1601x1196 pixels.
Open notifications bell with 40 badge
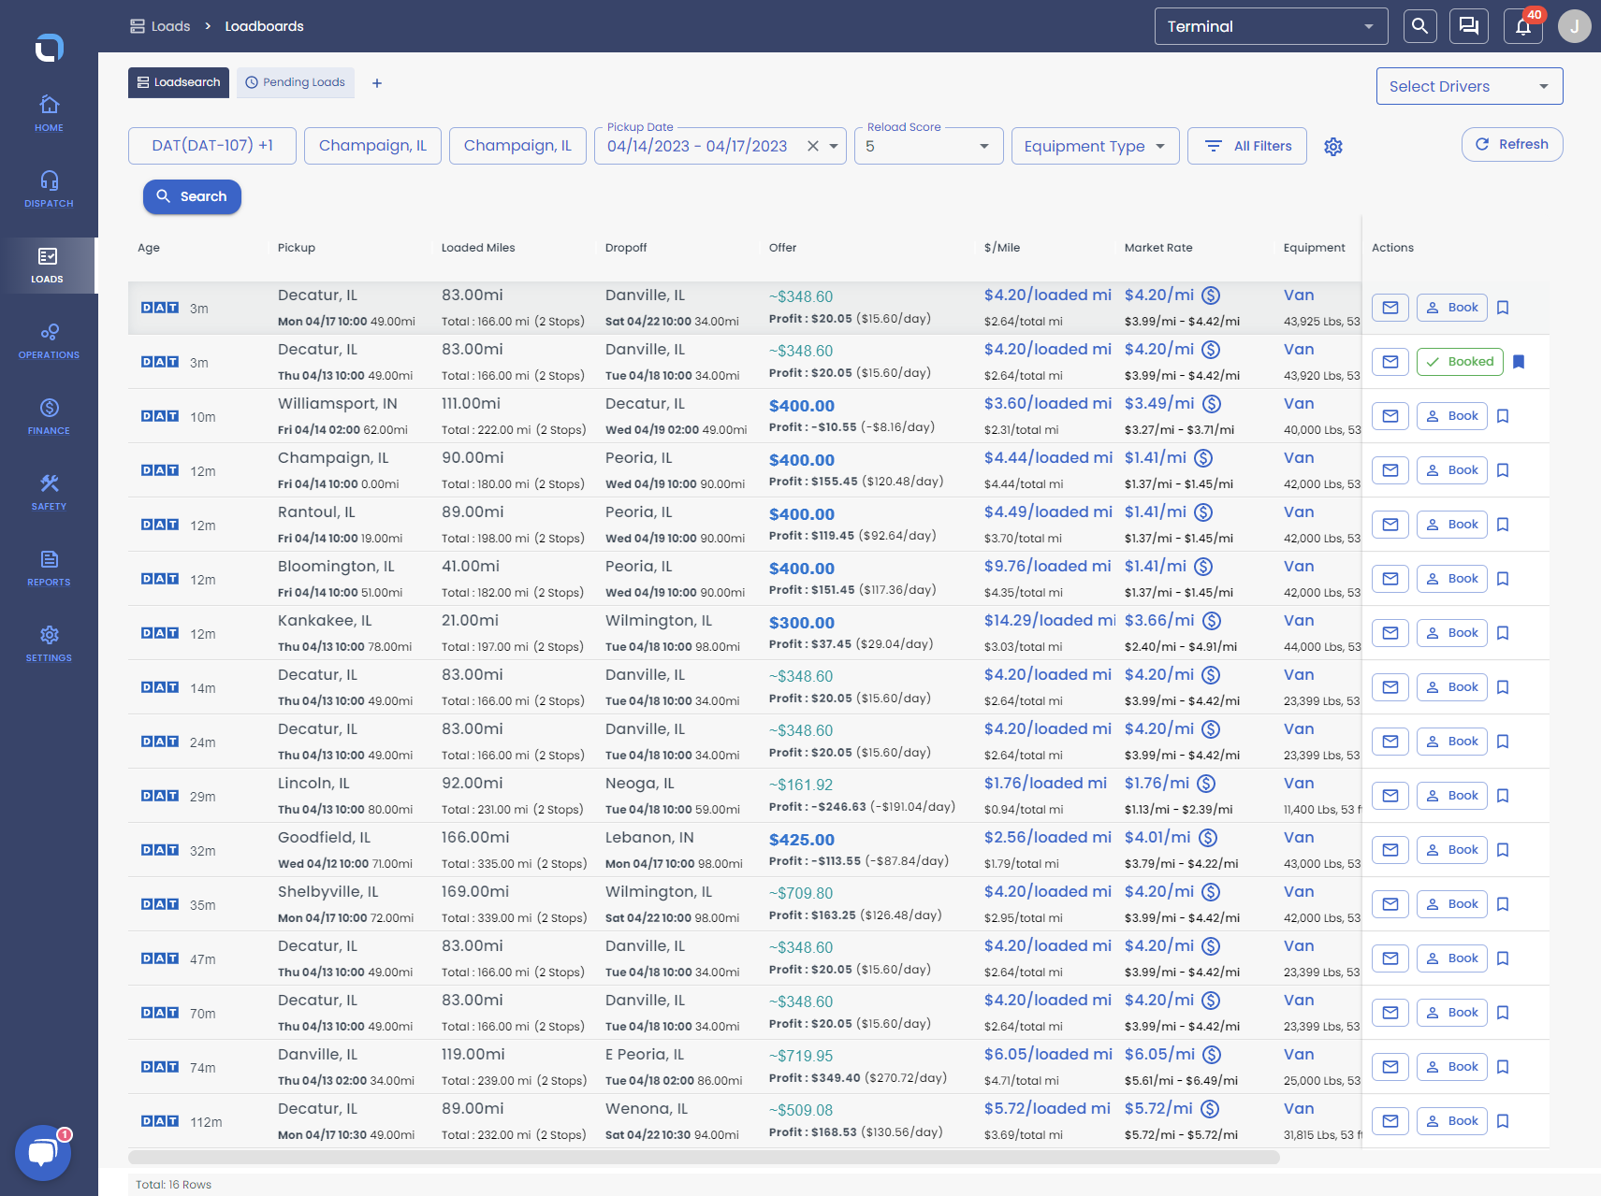[1523, 26]
